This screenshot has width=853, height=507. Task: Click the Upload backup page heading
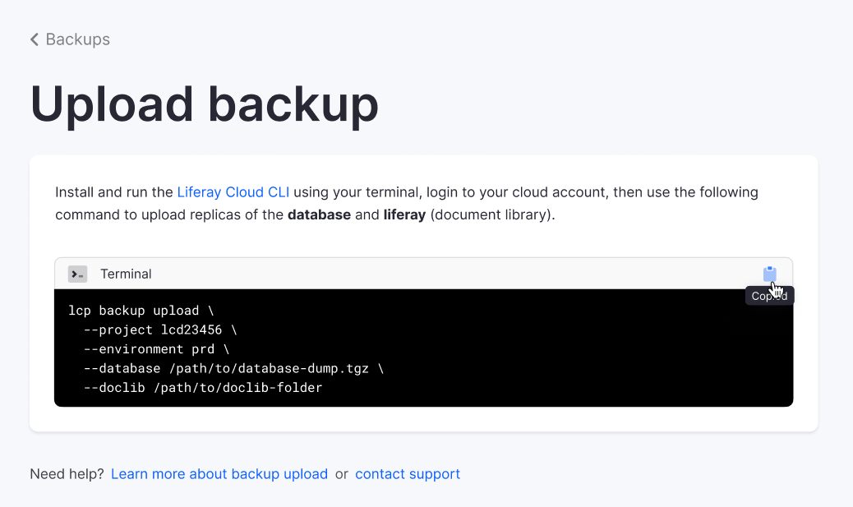click(x=205, y=104)
